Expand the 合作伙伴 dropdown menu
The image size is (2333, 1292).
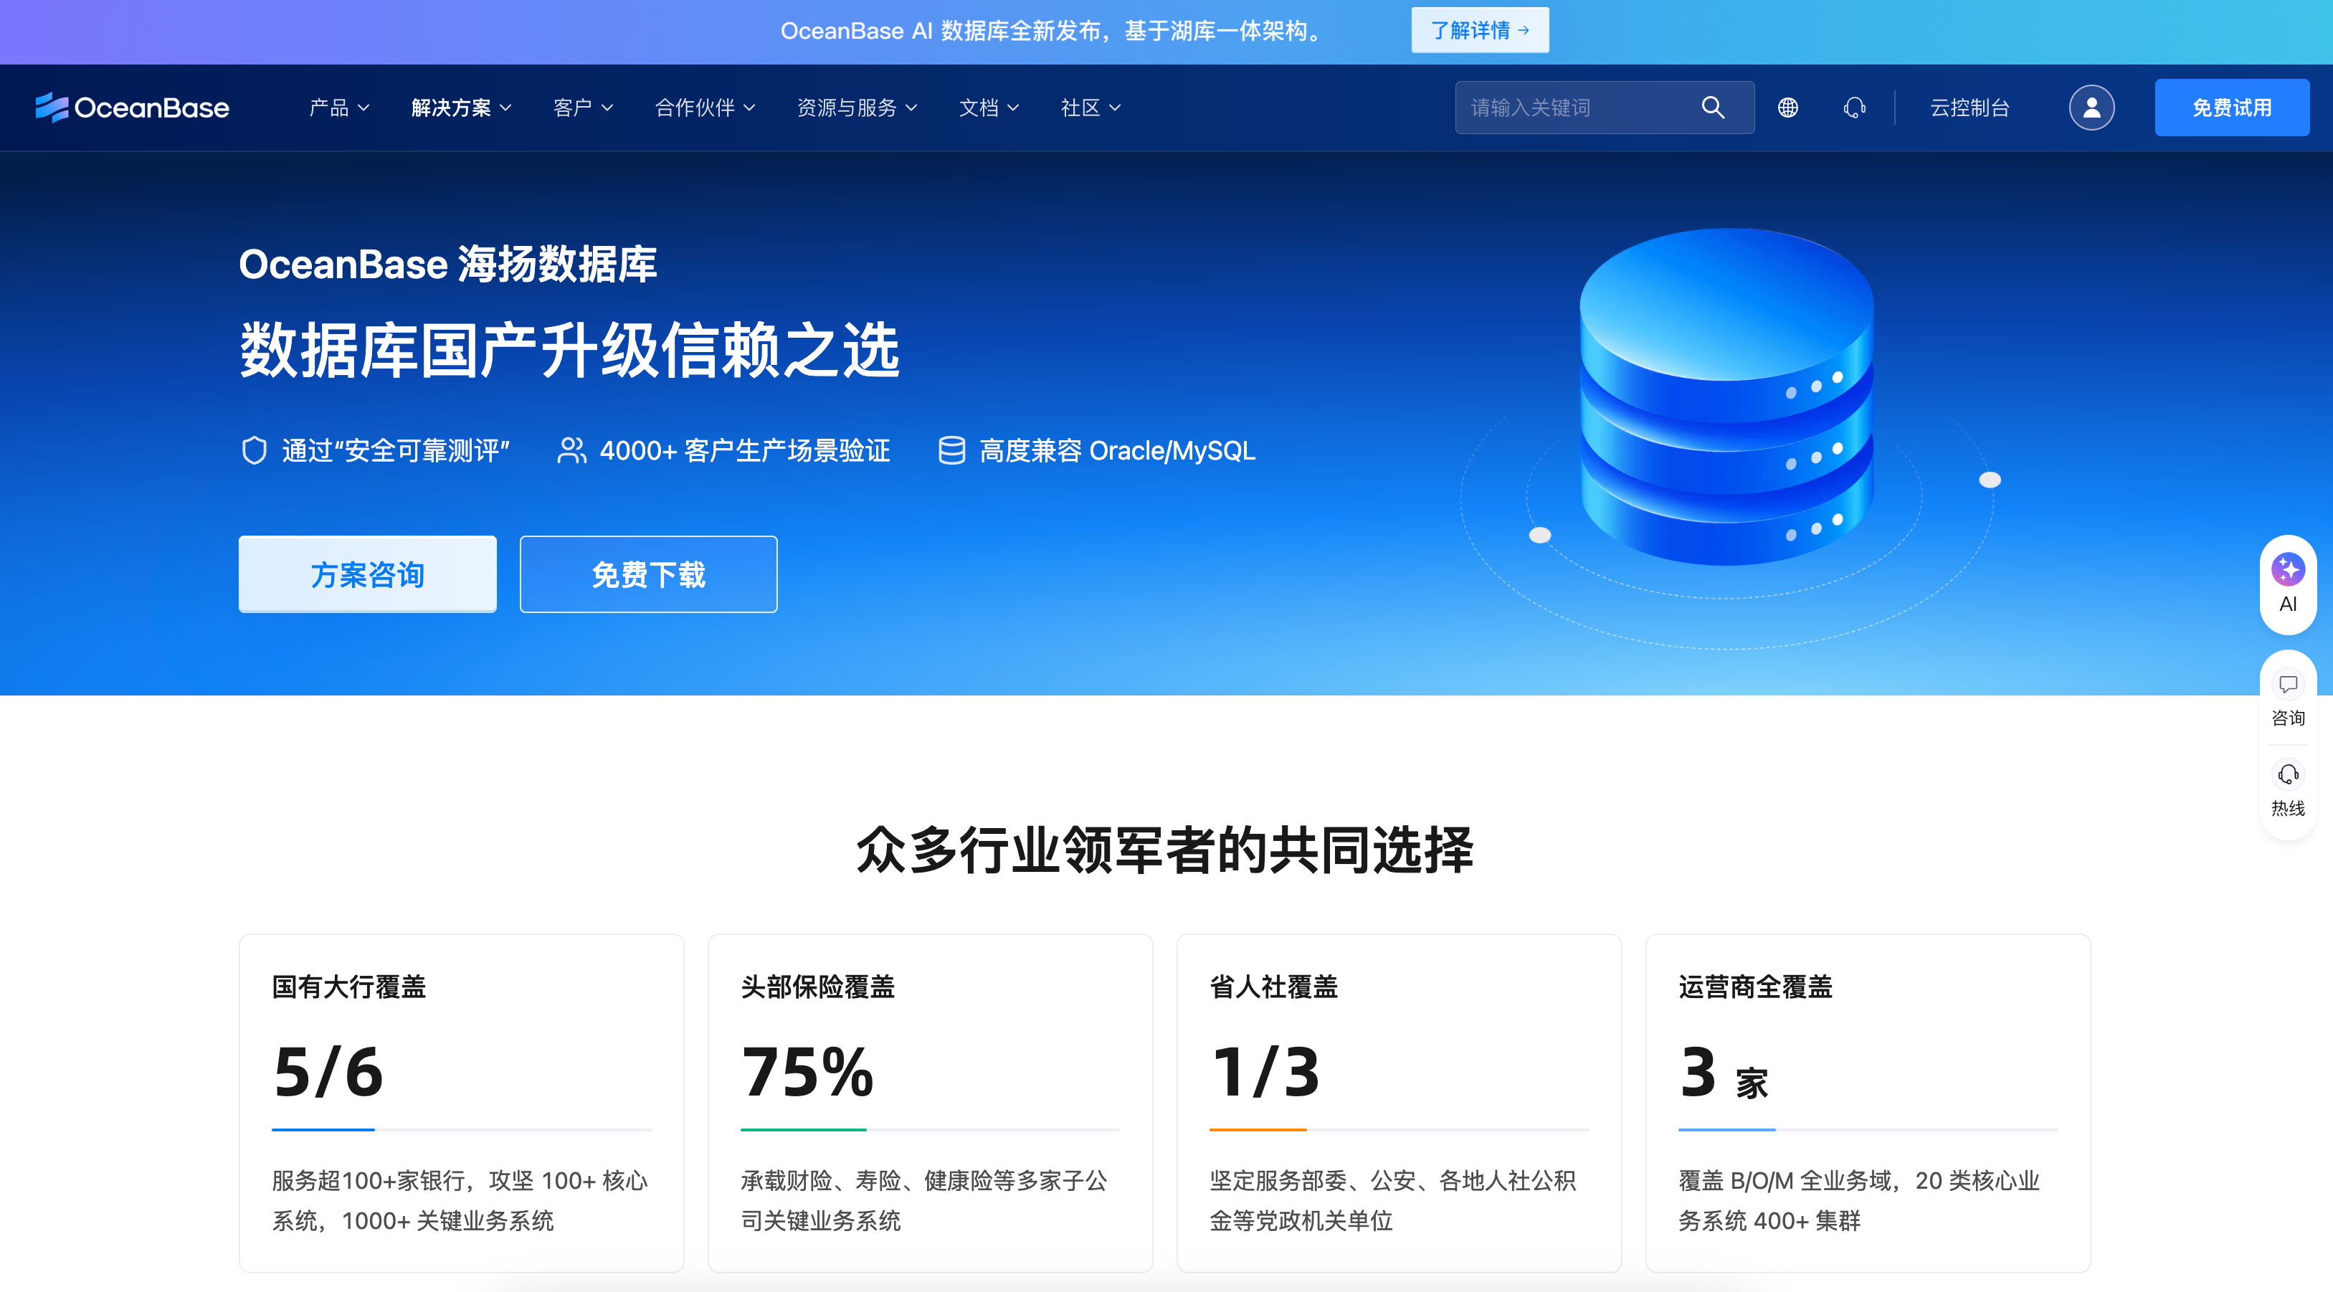705,108
